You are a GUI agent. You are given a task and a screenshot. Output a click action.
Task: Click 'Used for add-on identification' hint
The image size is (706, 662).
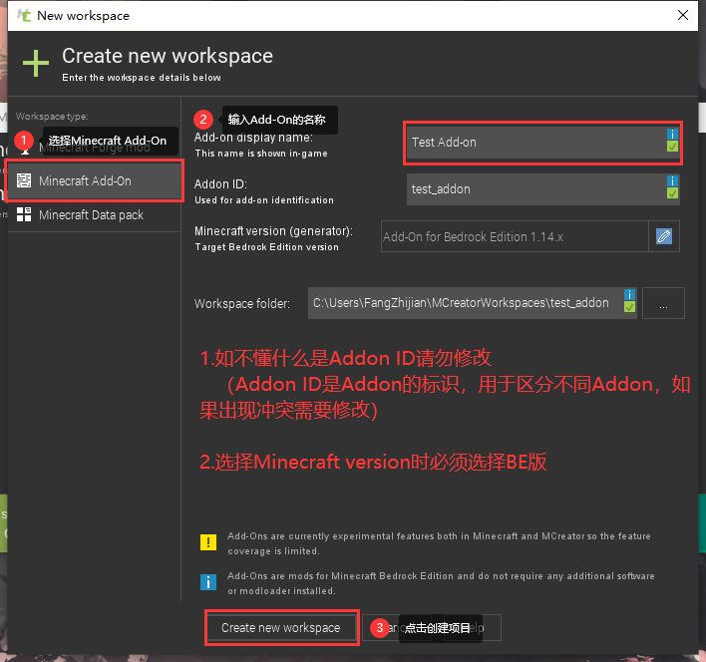click(x=264, y=199)
